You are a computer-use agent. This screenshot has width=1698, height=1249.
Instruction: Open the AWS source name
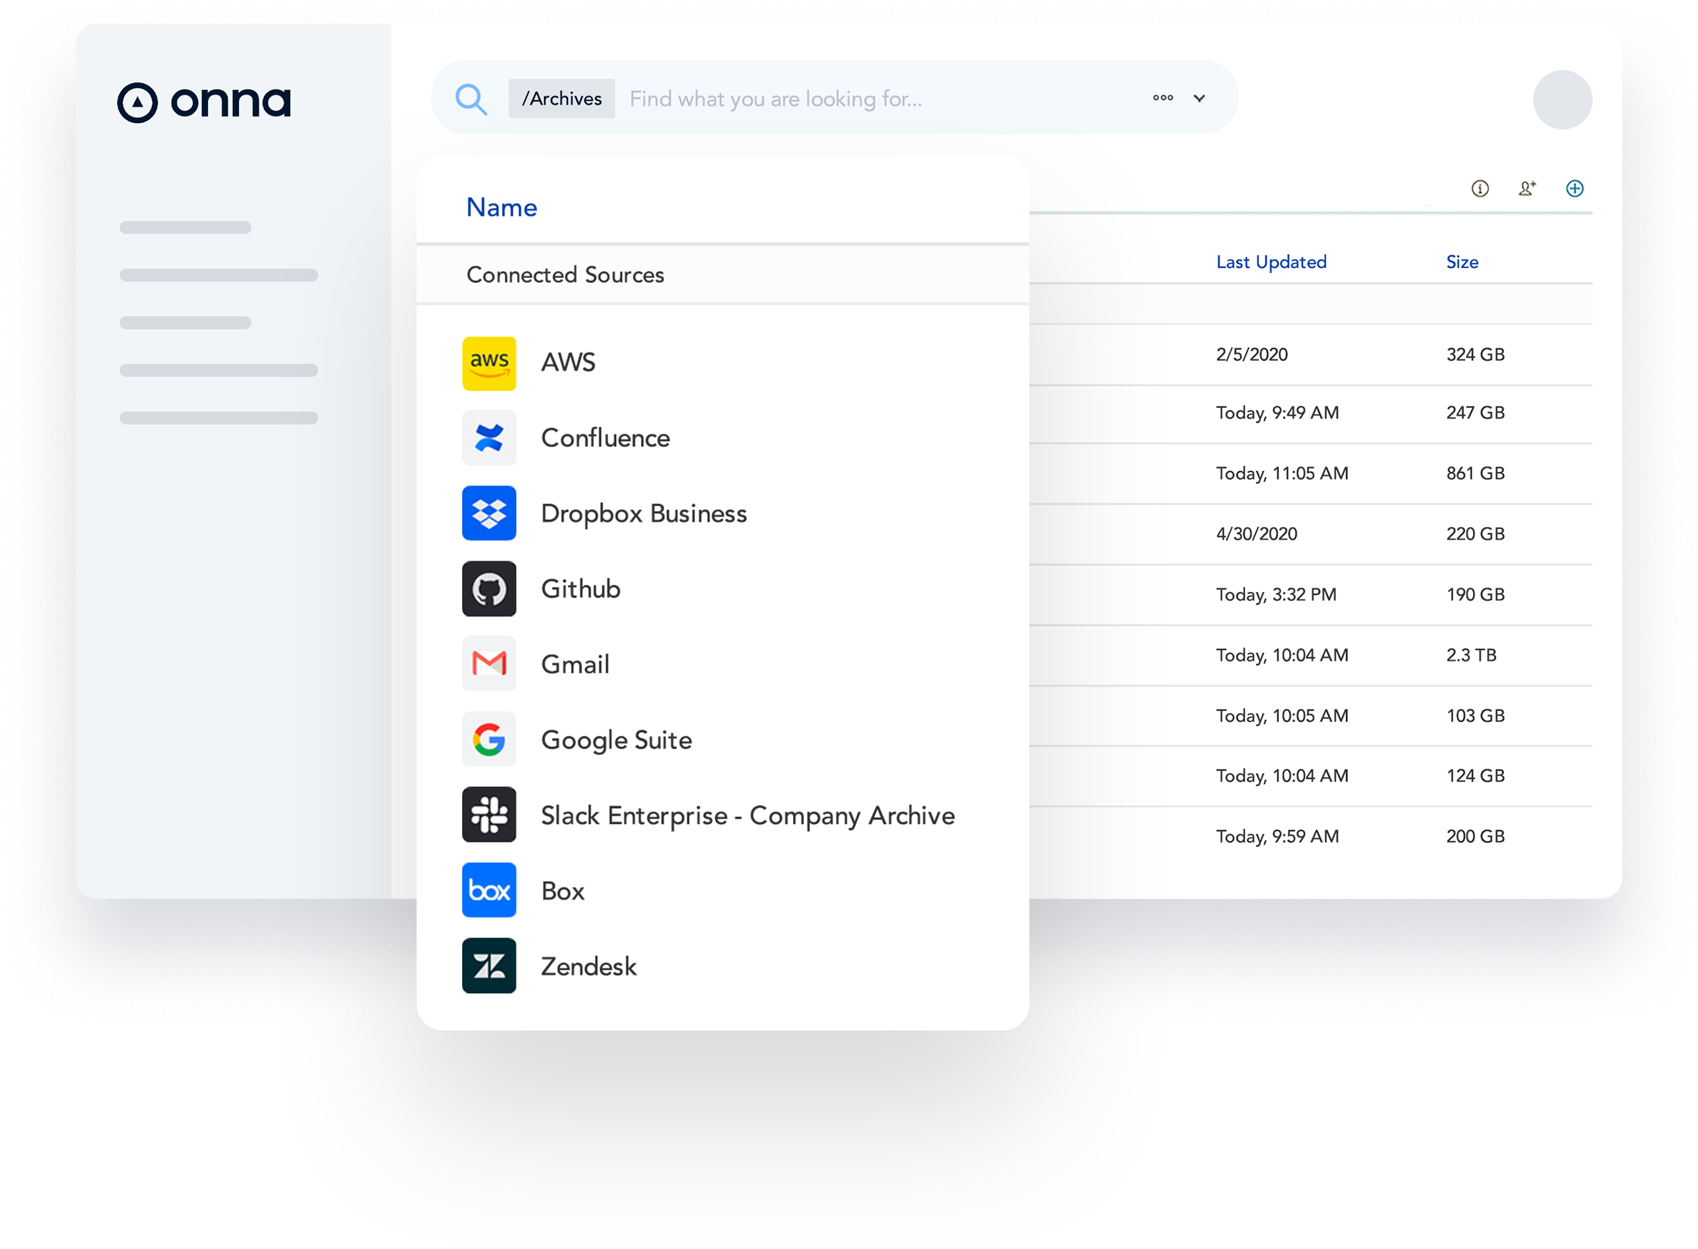tap(568, 363)
